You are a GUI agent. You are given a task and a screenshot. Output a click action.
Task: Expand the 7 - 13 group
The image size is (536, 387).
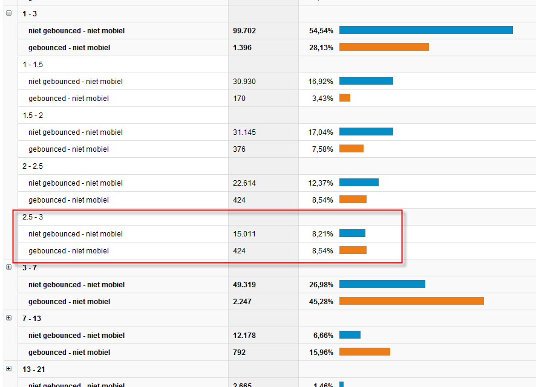8,318
